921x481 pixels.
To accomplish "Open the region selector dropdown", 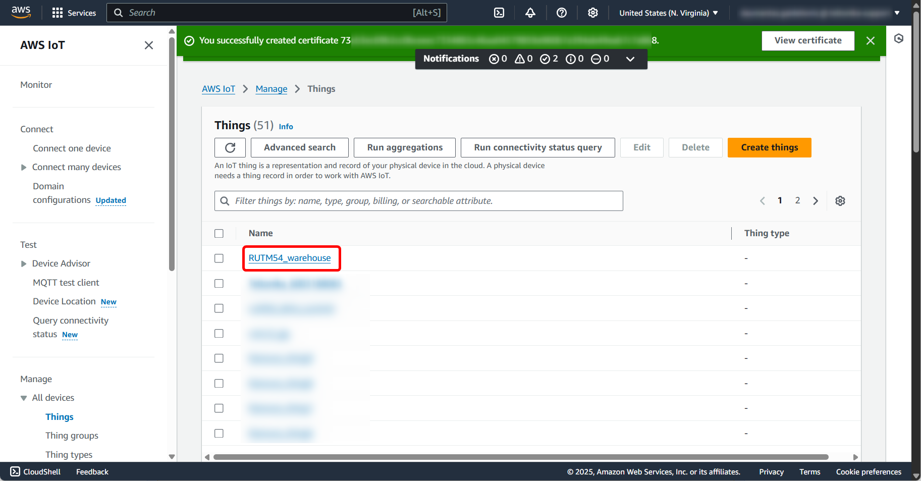I will 668,13.
